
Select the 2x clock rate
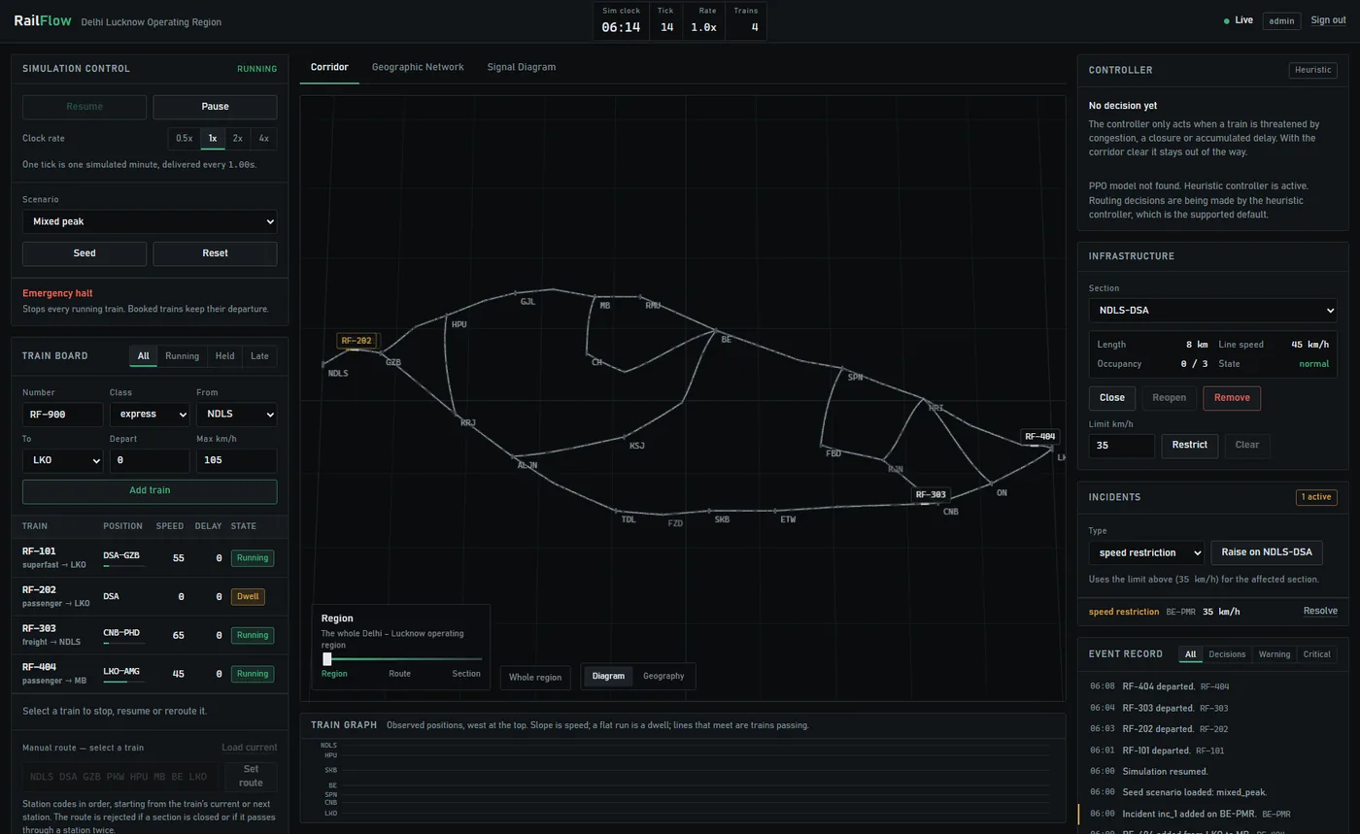pos(237,139)
